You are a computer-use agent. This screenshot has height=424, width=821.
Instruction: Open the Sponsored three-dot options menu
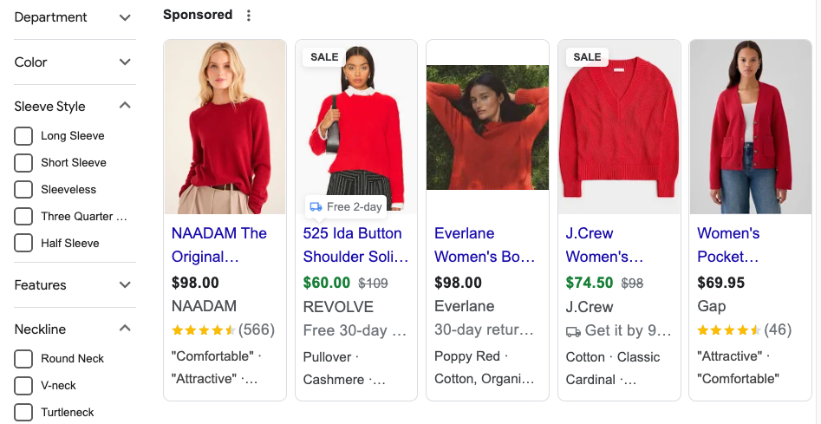point(249,16)
